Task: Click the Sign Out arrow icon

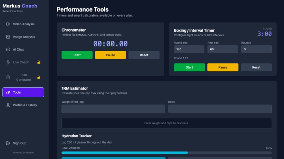Action: (8, 143)
